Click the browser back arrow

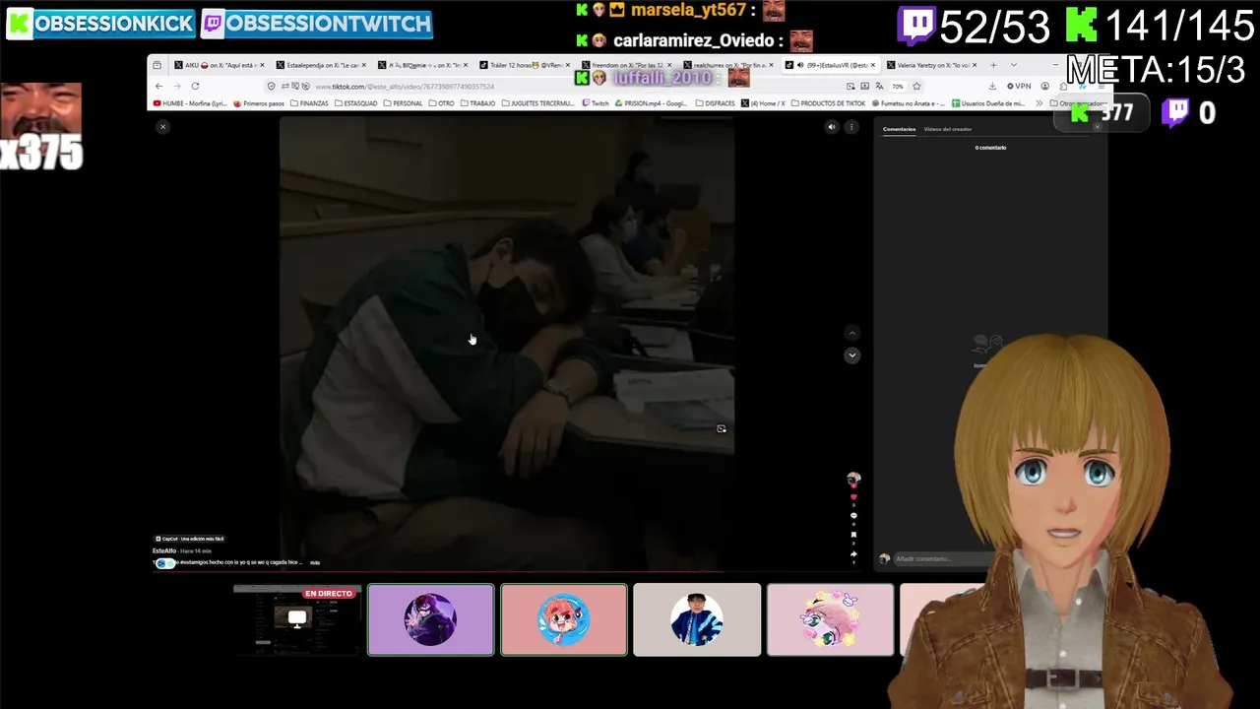click(x=159, y=86)
